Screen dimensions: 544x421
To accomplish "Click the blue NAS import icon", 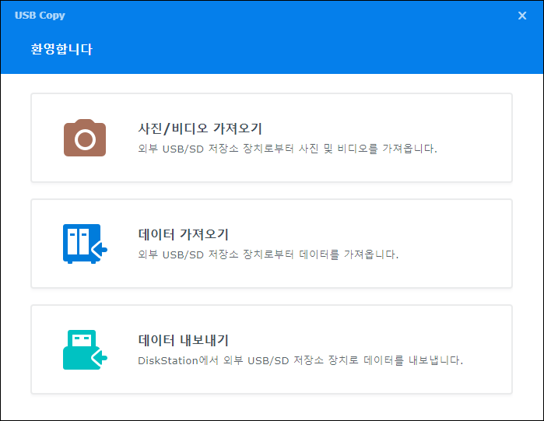I will (85, 244).
